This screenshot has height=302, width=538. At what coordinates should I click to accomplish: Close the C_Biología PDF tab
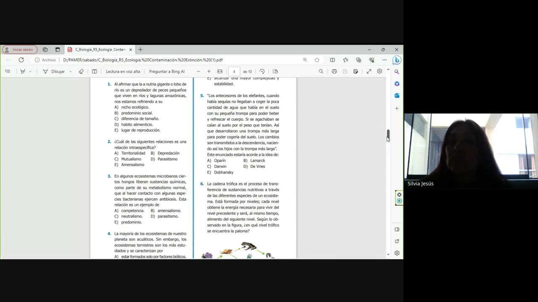pos(131,49)
